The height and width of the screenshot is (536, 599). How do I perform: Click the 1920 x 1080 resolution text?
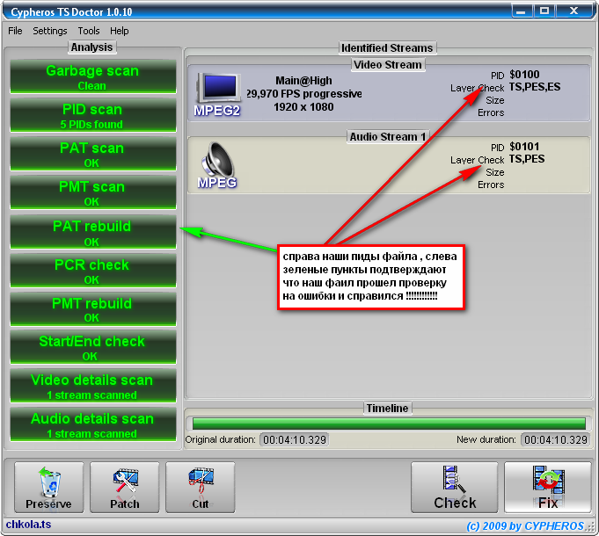(x=303, y=107)
